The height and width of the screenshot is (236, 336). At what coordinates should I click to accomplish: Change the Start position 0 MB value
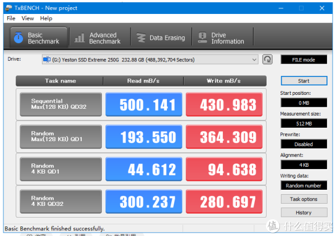[304, 103]
